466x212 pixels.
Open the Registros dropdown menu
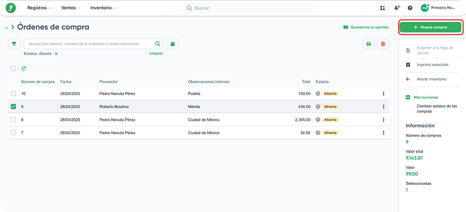tap(39, 8)
